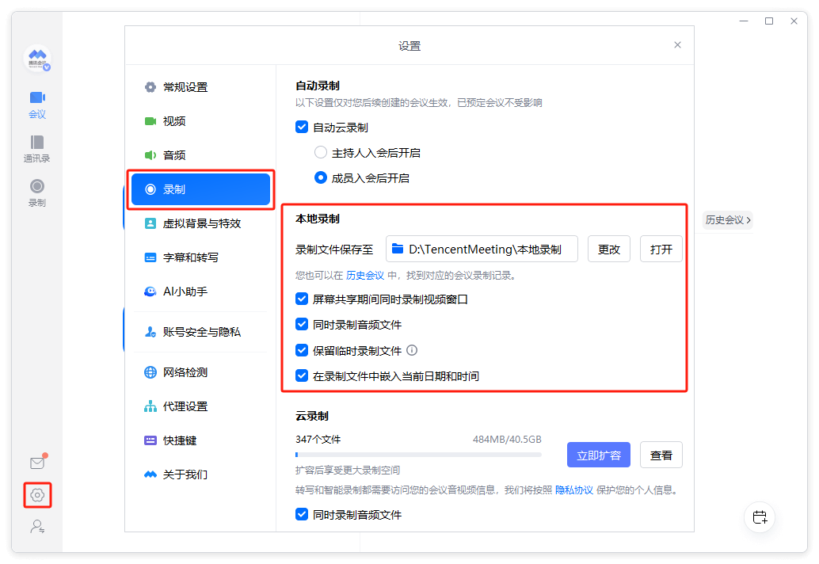Screen dimensions: 819x564
Task: Open the mail inbox icon with red dot
Action: (37, 462)
